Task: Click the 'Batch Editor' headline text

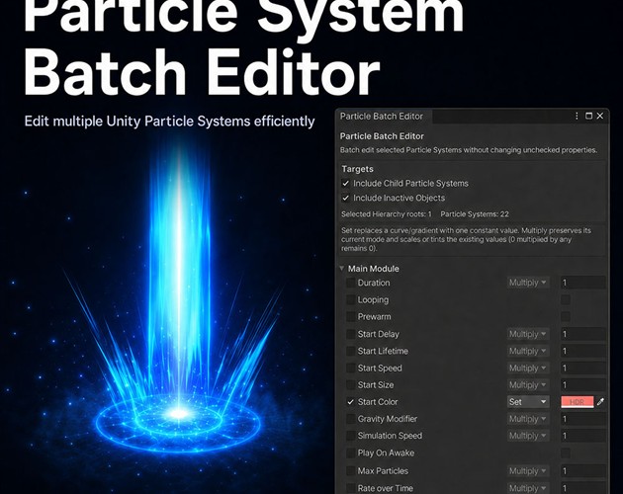Action: [x=202, y=72]
